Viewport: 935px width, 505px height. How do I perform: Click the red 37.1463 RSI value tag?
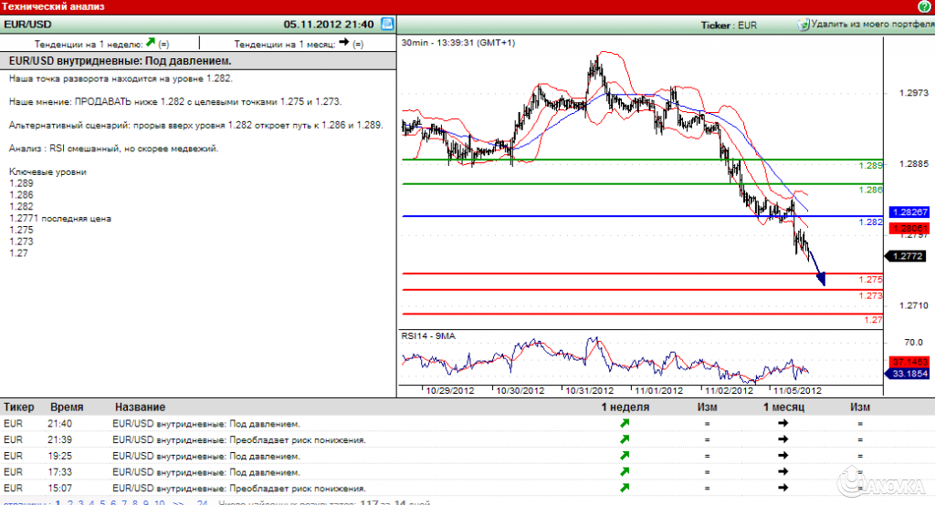click(x=909, y=362)
